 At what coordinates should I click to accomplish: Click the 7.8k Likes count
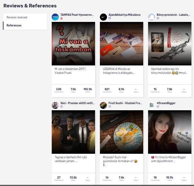click(170, 90)
